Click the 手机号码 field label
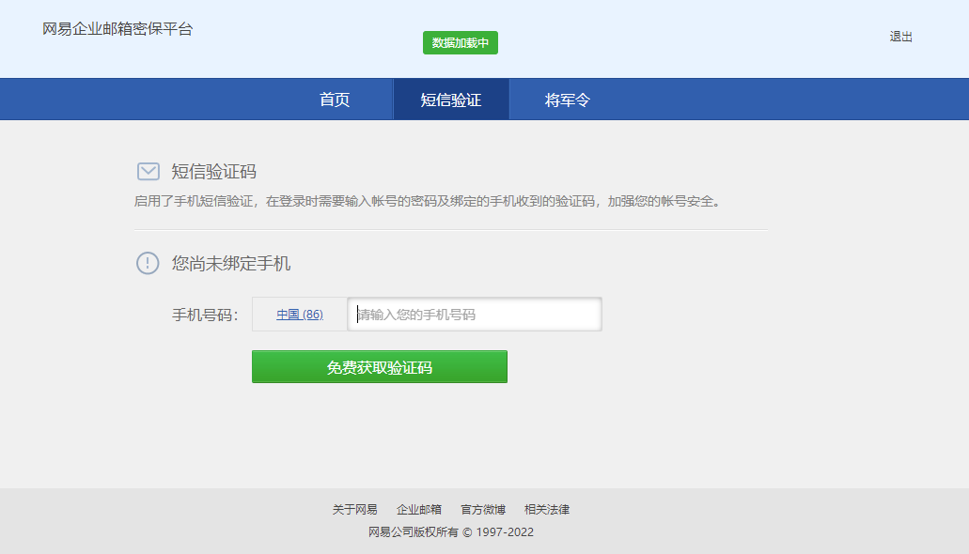Screen dimensions: 969x554 (x=204, y=315)
